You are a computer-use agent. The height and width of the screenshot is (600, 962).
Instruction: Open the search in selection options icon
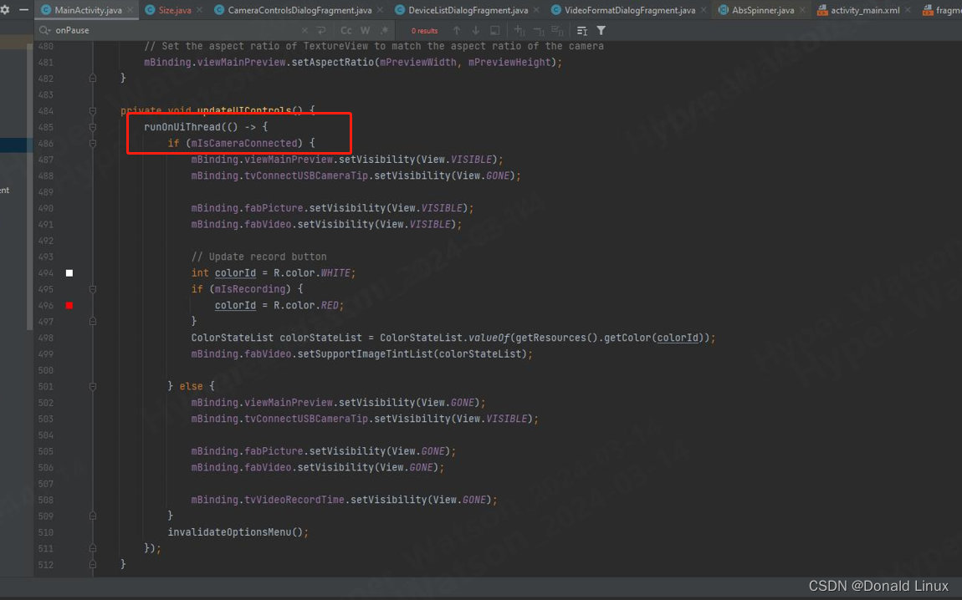582,30
